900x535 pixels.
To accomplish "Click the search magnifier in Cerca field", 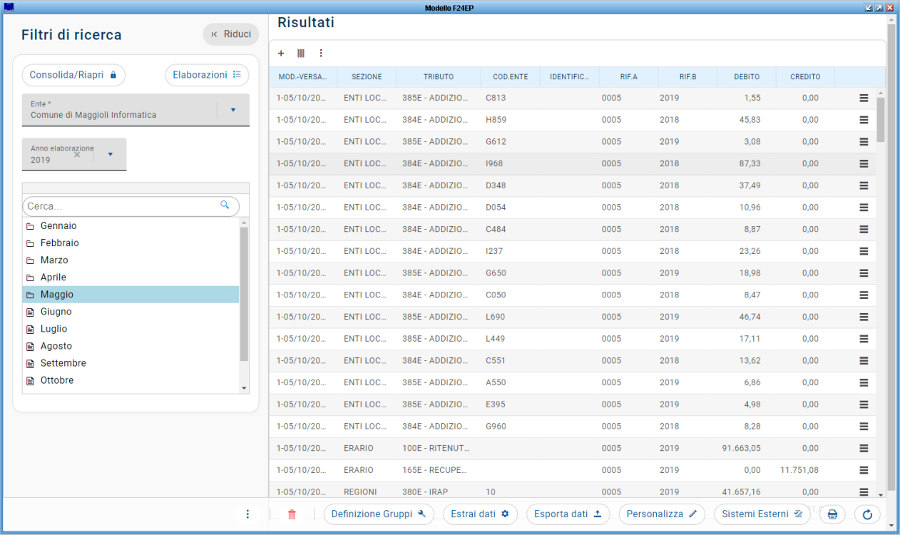I will point(225,205).
